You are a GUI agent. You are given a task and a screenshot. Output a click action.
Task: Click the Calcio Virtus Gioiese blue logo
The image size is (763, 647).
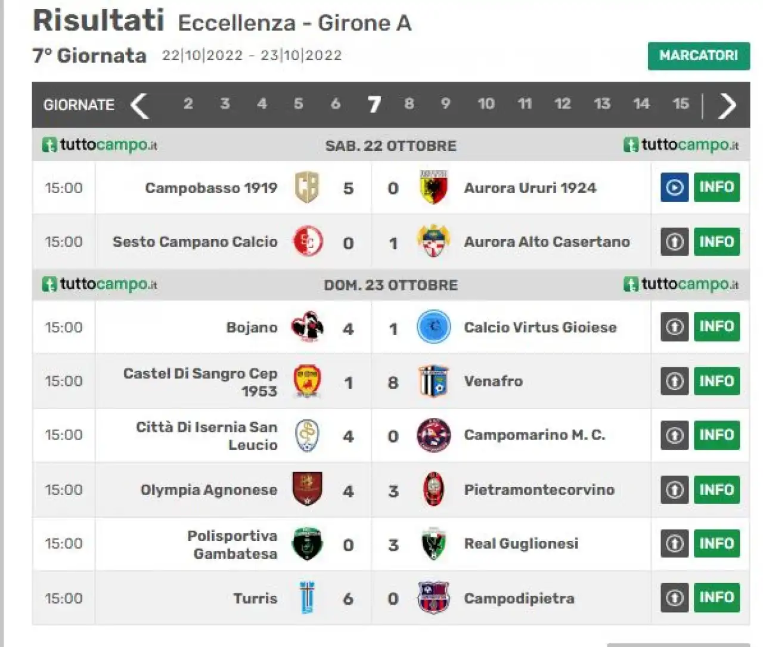pos(433,327)
